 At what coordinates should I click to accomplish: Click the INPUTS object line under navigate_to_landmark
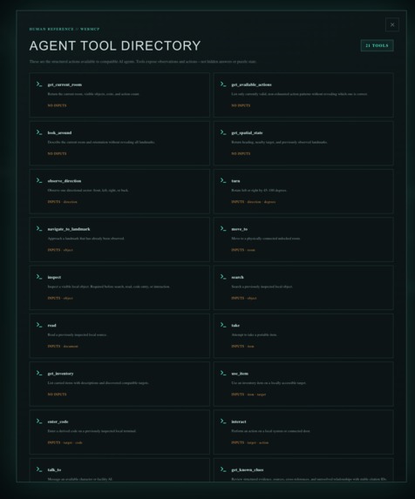(x=60, y=250)
